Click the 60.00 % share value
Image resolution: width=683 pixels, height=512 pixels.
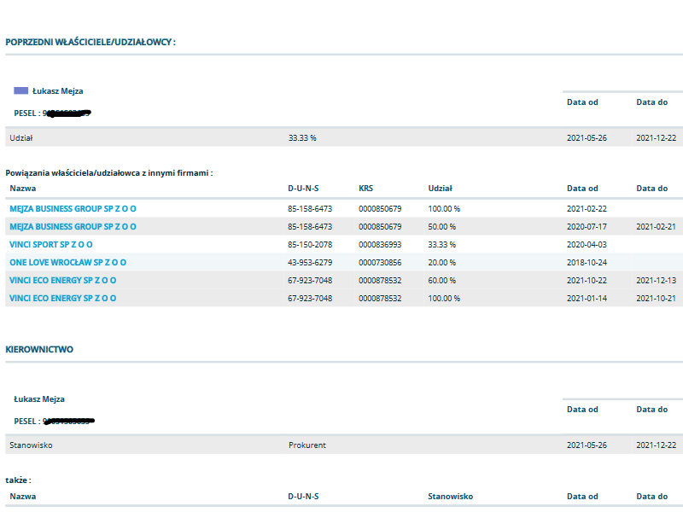pyautogui.click(x=441, y=281)
